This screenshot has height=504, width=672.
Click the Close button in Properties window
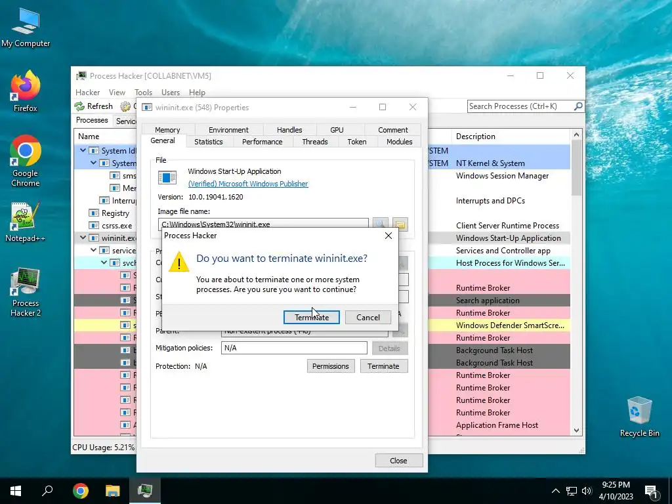(398, 460)
